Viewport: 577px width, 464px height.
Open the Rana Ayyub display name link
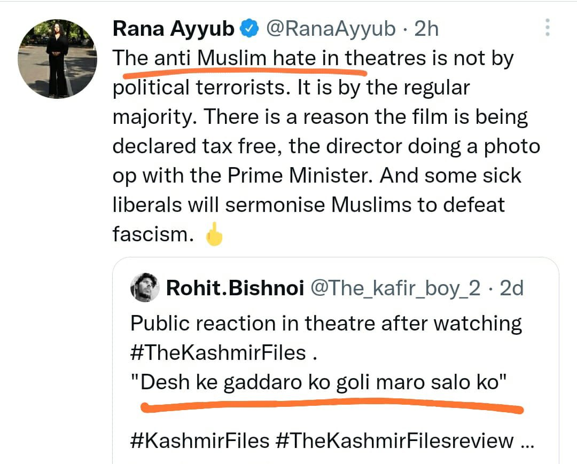174,29
